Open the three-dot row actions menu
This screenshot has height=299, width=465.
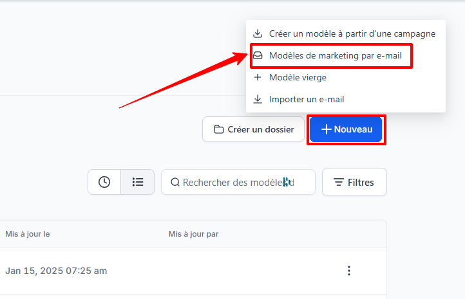(349, 271)
